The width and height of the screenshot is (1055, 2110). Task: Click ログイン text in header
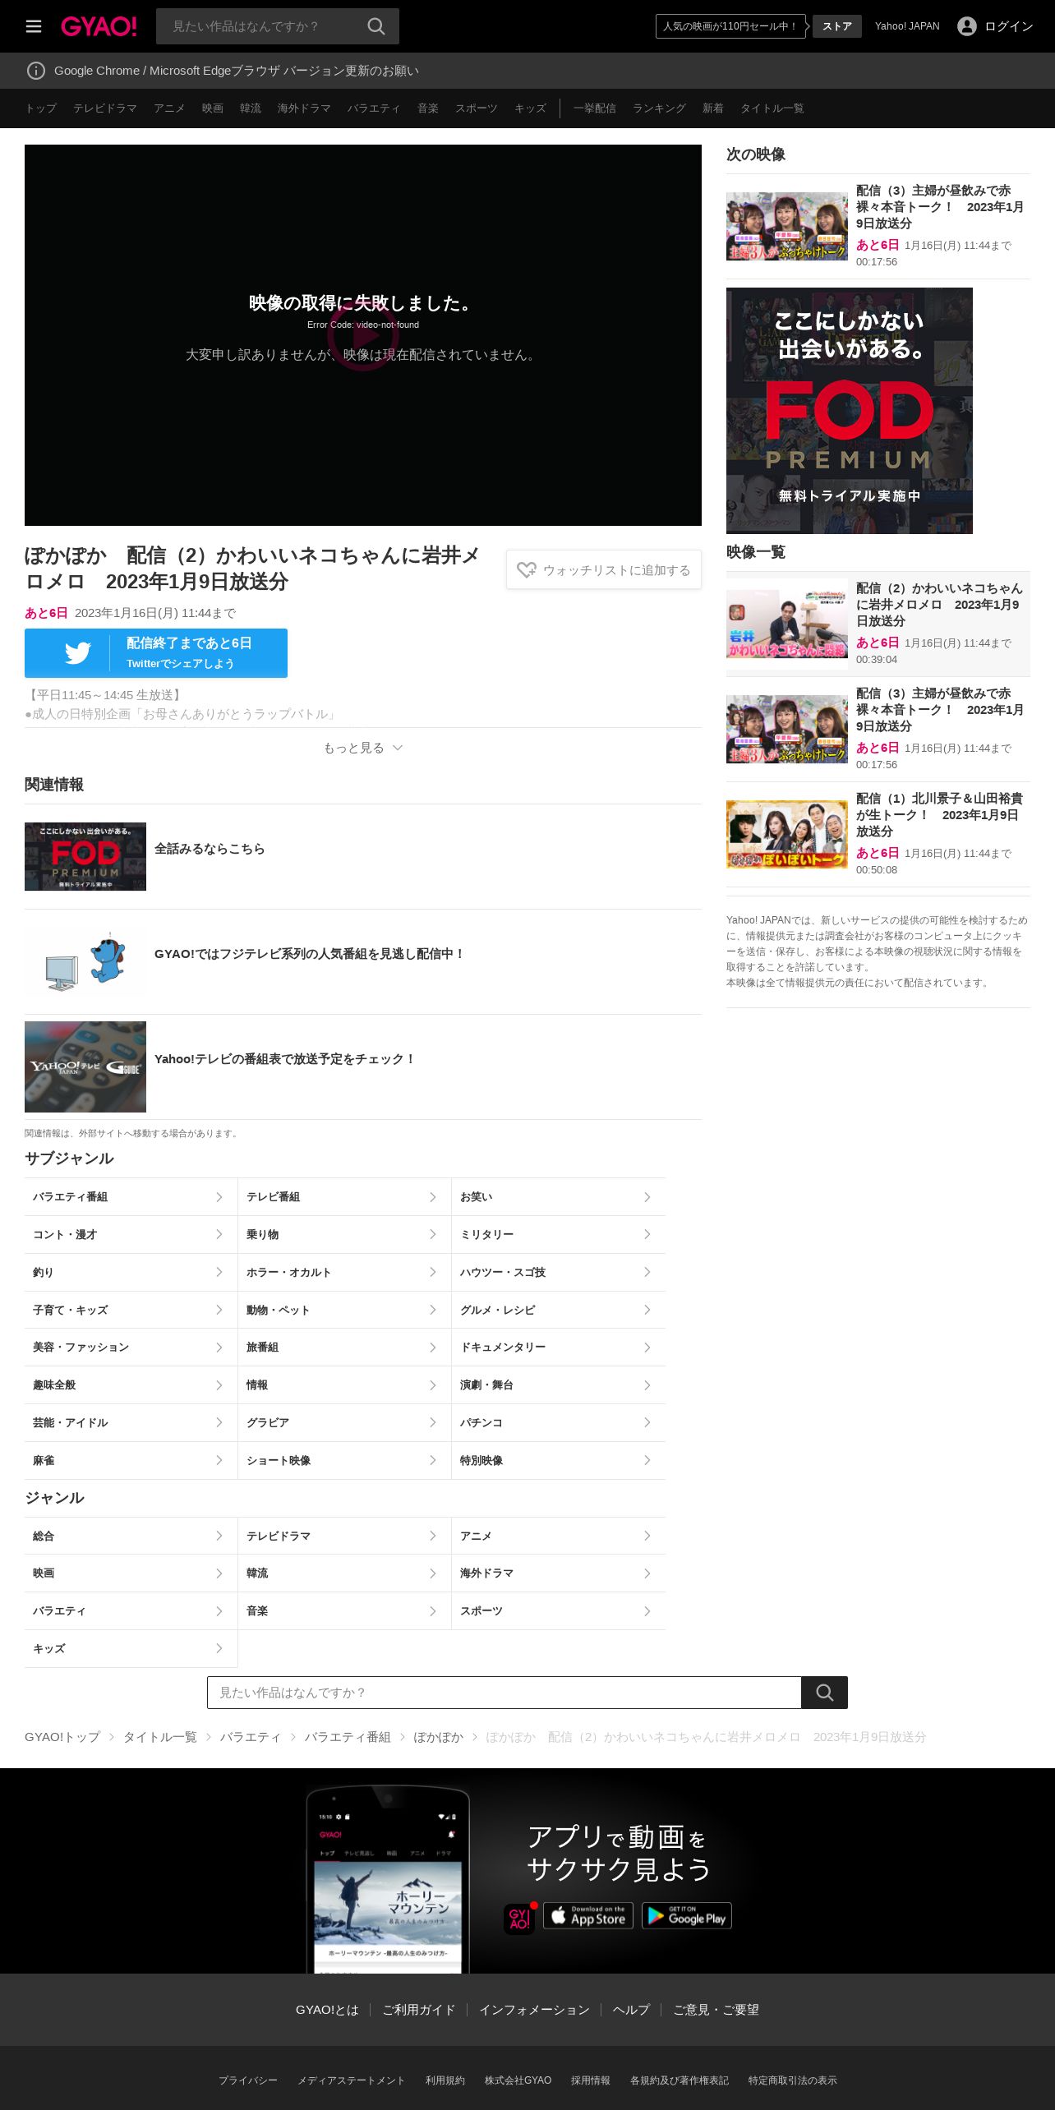(1009, 26)
